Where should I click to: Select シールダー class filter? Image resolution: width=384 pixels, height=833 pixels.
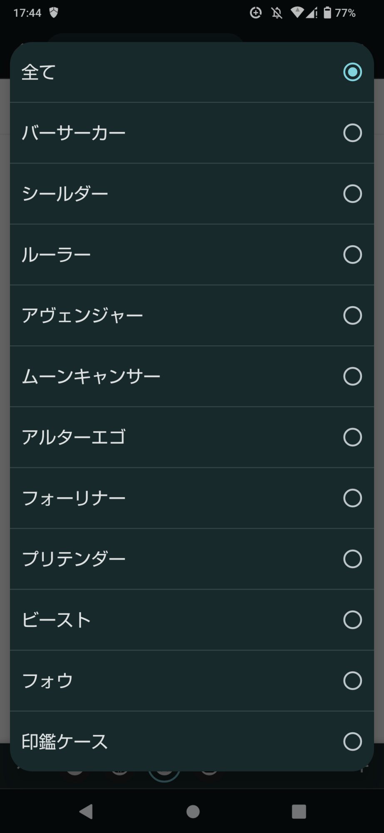(352, 194)
